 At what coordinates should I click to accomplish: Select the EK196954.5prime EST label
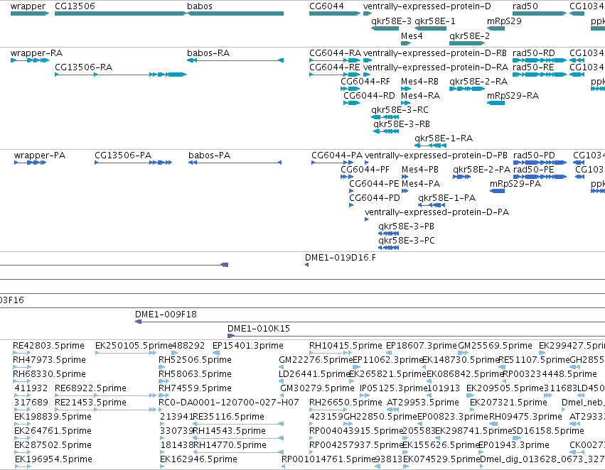[x=53, y=459]
